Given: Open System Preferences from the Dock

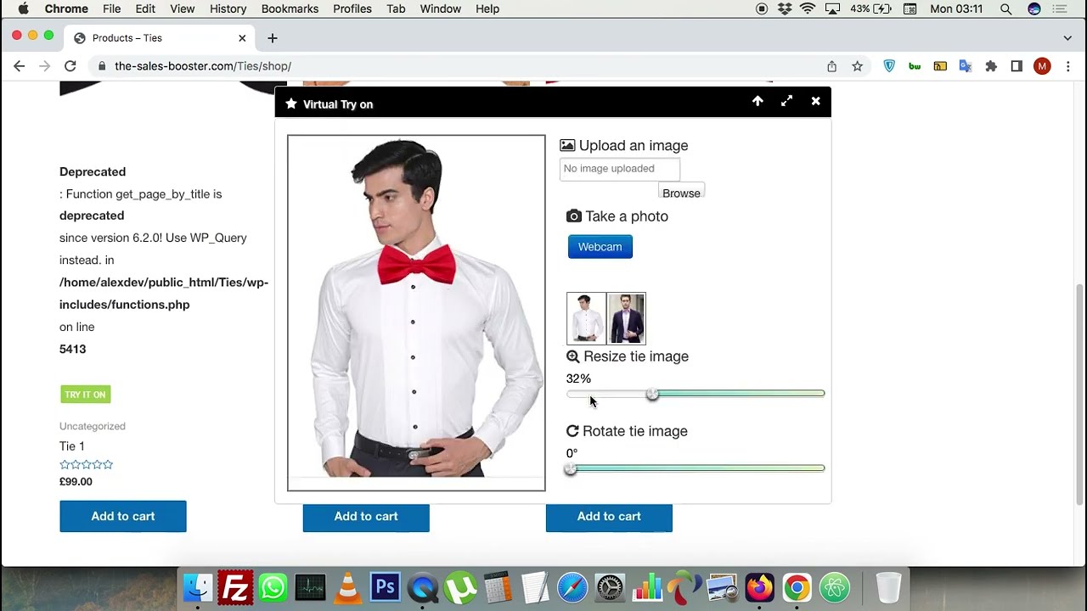Looking at the screenshot, I should pos(610,587).
